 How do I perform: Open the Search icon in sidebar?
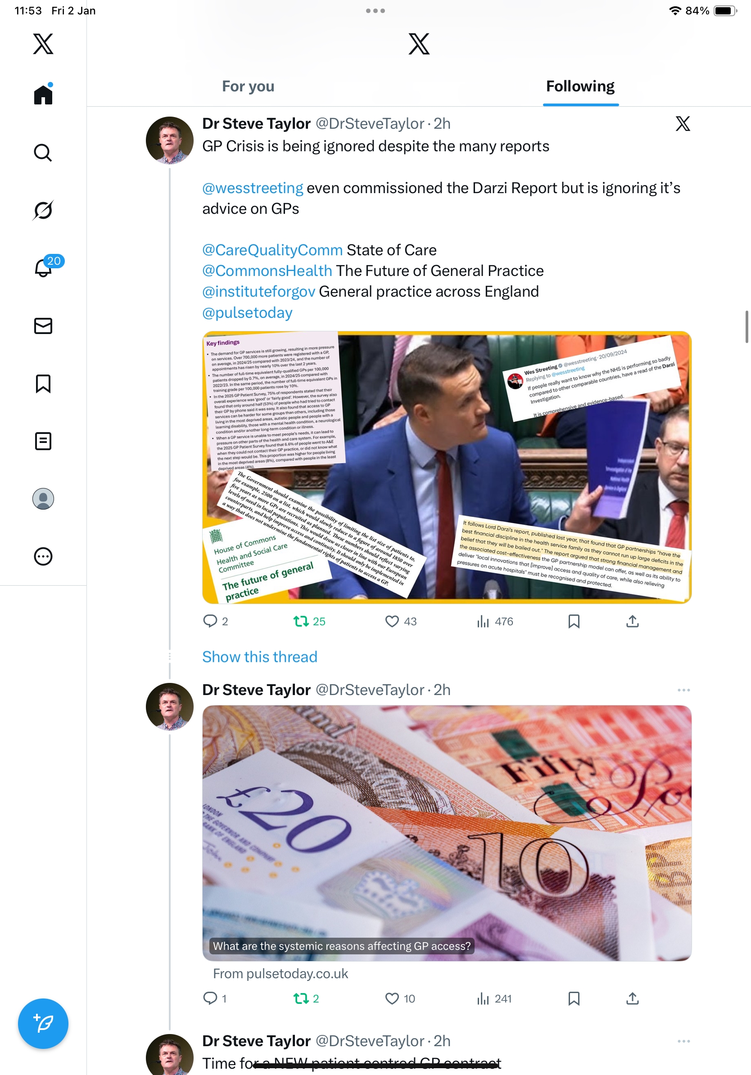43,153
